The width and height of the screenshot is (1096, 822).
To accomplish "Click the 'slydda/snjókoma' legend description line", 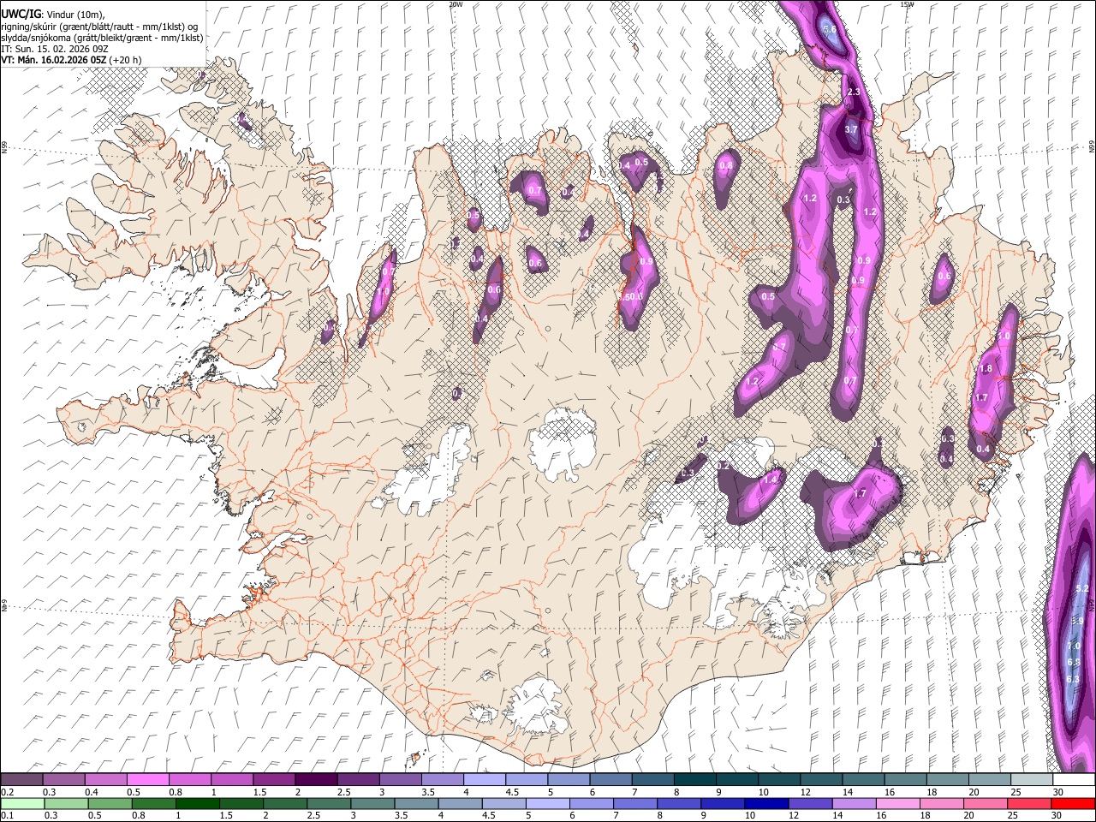I will click(102, 38).
